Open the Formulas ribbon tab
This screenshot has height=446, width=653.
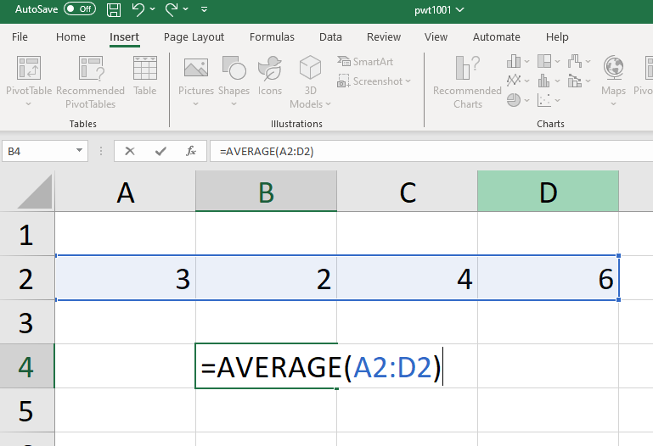pyautogui.click(x=272, y=37)
